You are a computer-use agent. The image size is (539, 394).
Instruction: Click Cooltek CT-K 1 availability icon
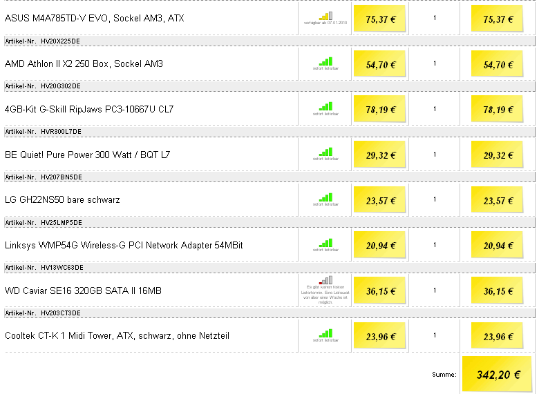[325, 333]
